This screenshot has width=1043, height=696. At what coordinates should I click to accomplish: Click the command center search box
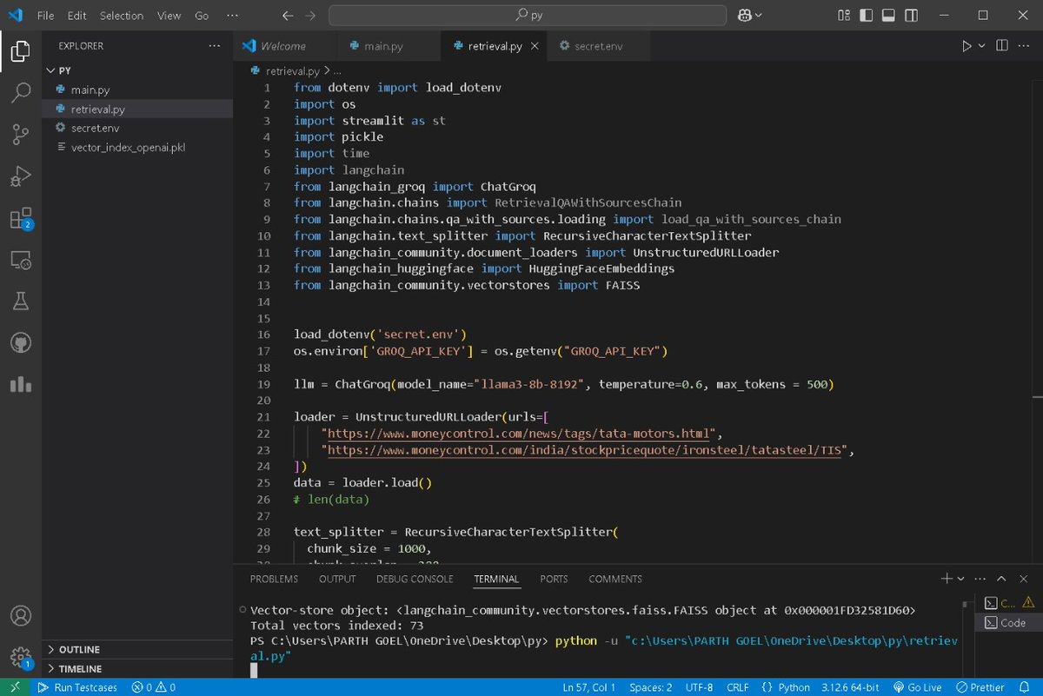[528, 15]
